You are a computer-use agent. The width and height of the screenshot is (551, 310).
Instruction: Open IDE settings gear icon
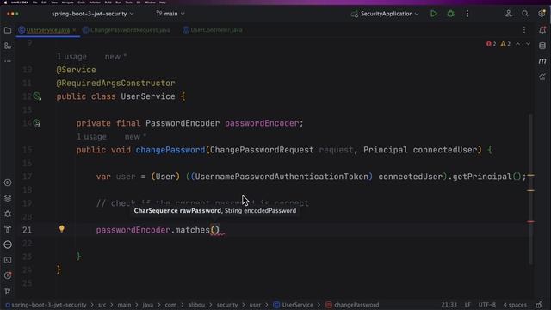tap(542, 14)
